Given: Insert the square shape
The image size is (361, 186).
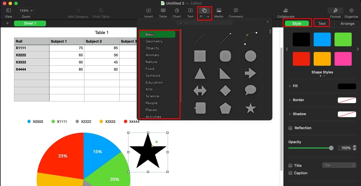Looking at the screenshot, I should [x=200, y=56].
